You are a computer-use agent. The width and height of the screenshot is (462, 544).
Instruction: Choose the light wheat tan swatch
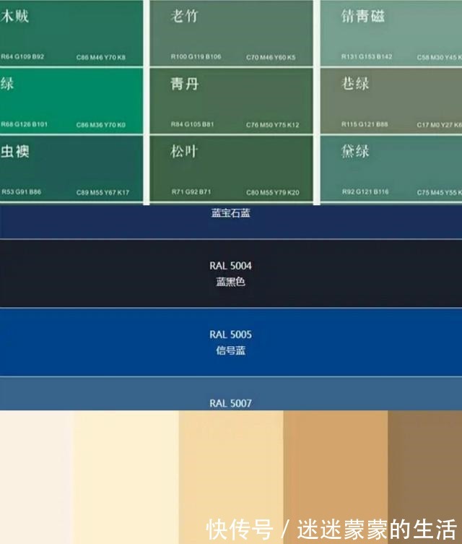coord(231,477)
